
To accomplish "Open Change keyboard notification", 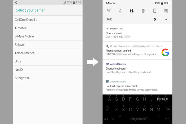I will (137, 68).
